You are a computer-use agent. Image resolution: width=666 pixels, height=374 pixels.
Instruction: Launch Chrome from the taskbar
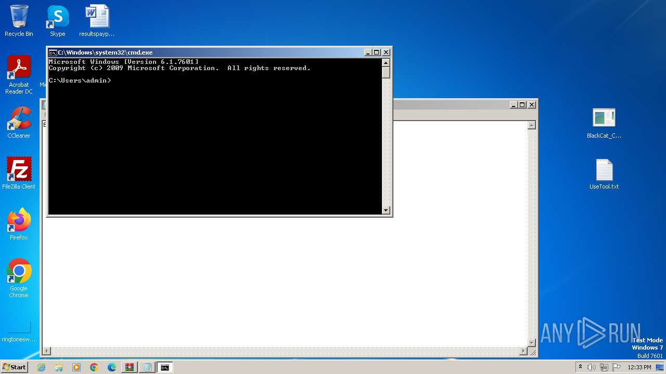tap(94, 367)
